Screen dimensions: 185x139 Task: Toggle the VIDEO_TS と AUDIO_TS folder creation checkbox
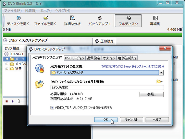pos(52,108)
